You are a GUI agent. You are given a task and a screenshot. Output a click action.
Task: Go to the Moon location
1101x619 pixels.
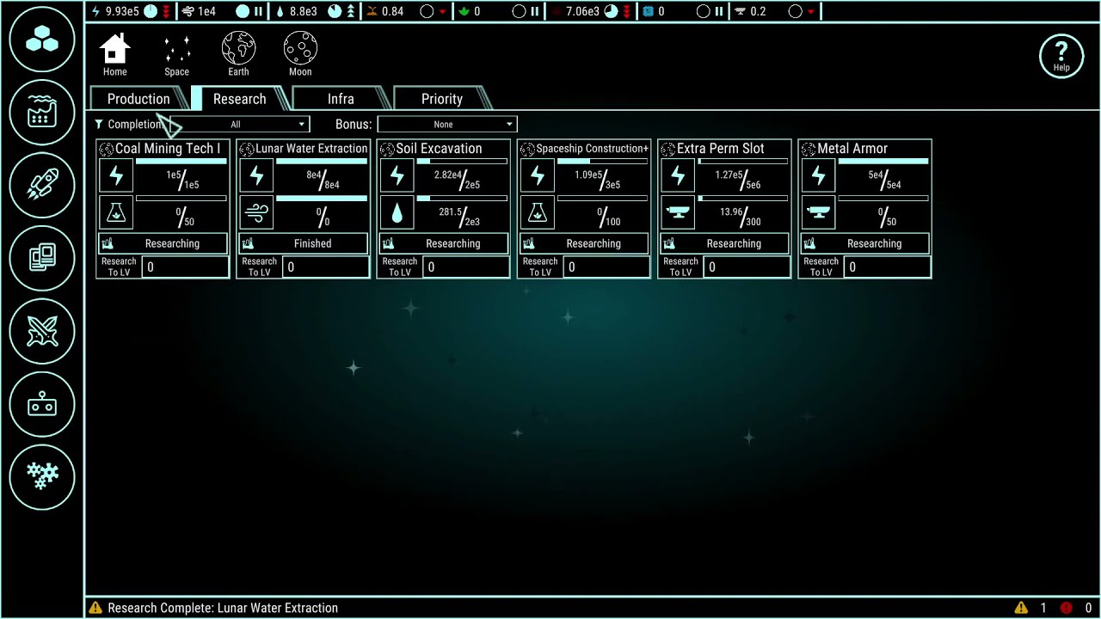coord(300,54)
